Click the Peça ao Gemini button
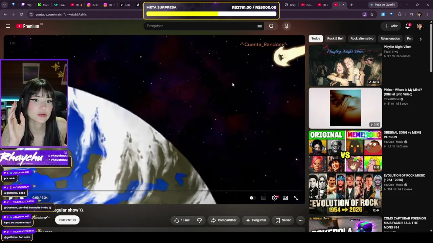Viewport: 433px width, 243px height. click(383, 5)
